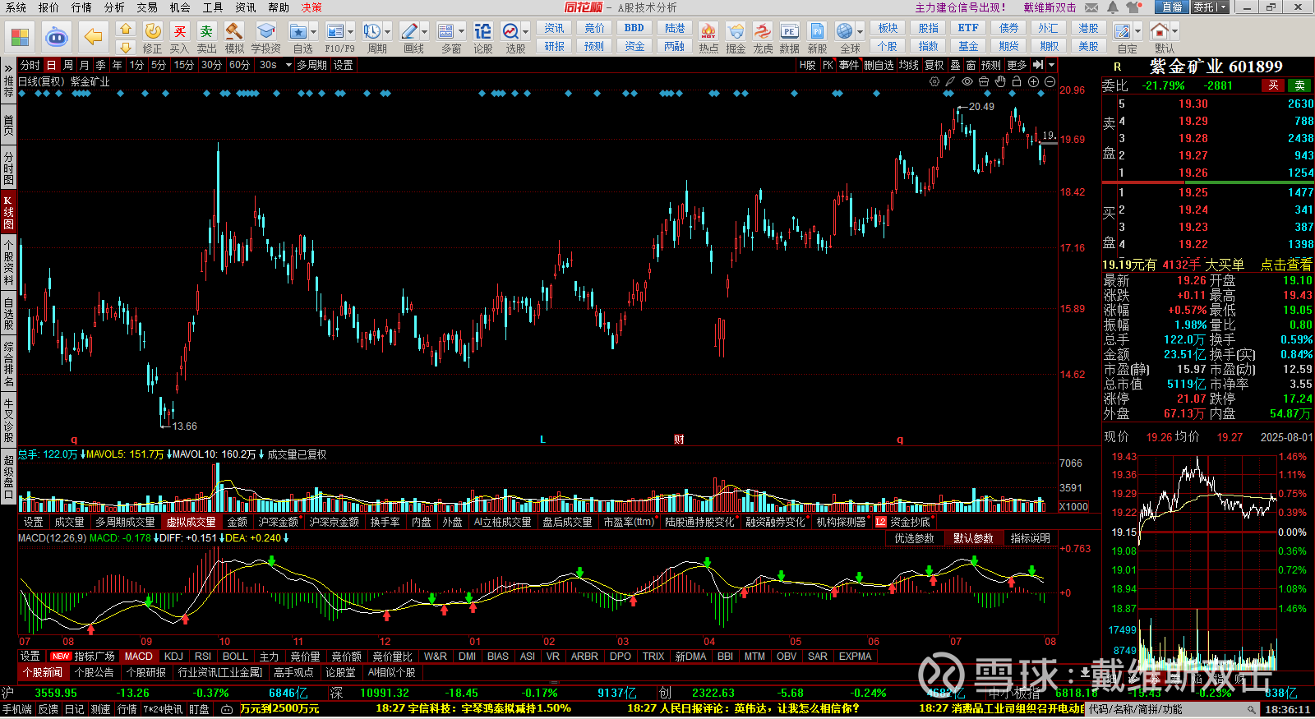The width and height of the screenshot is (1315, 719).
Task: Expand the 30s period dropdown arrow
Action: point(288,65)
